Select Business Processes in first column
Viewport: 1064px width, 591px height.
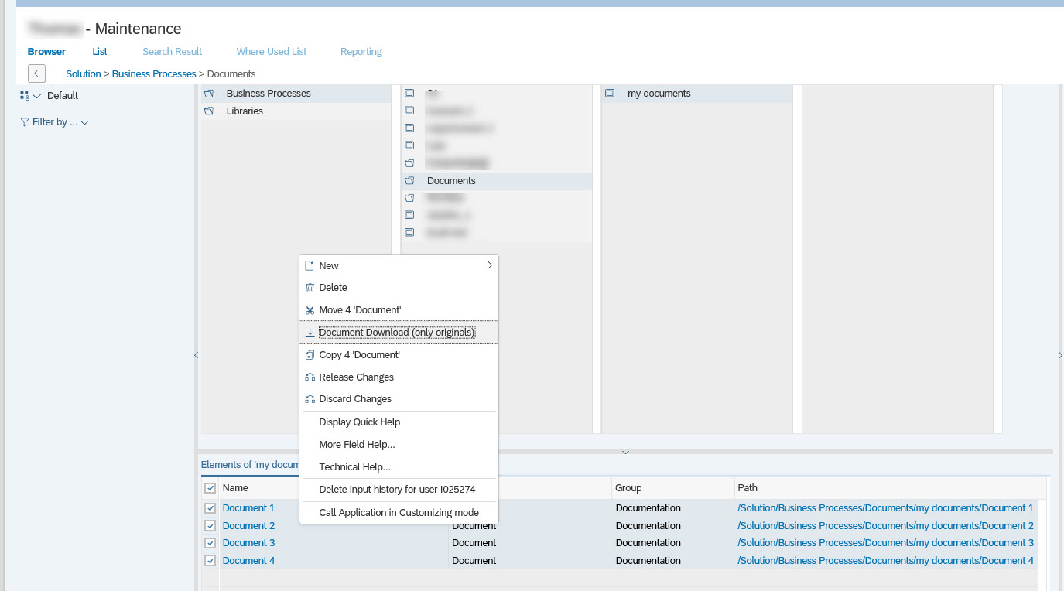(x=296, y=94)
